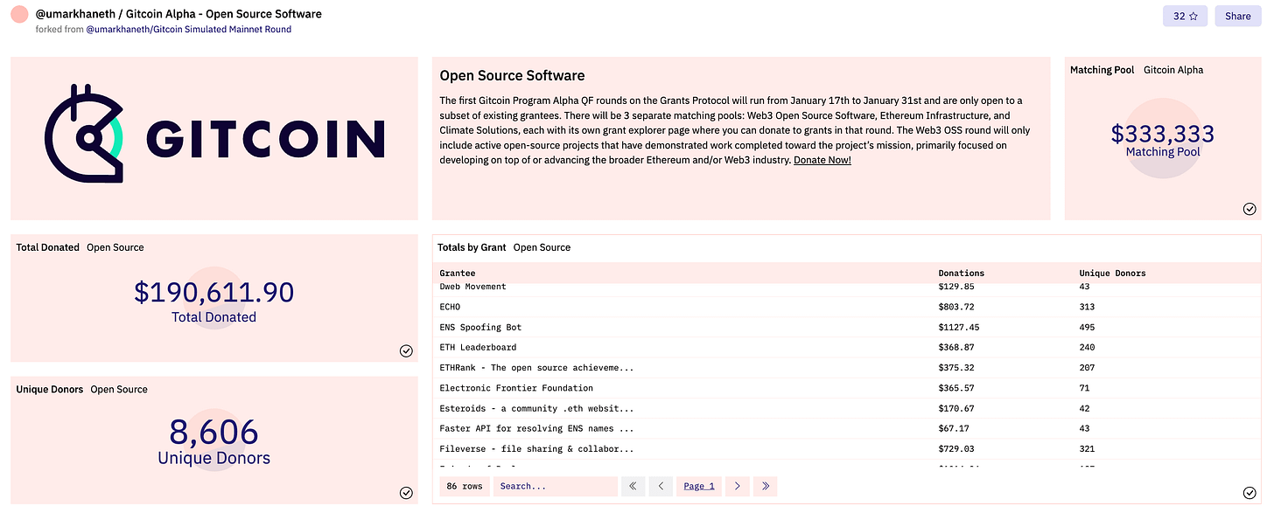Go to previous table page arrow
Viewport: 1274px width, 513px height.
point(661,486)
